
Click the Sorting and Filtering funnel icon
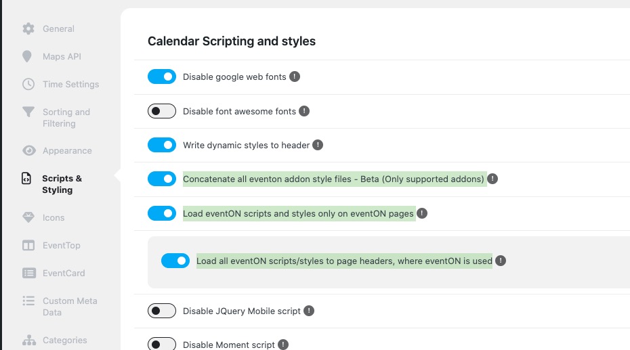click(28, 112)
